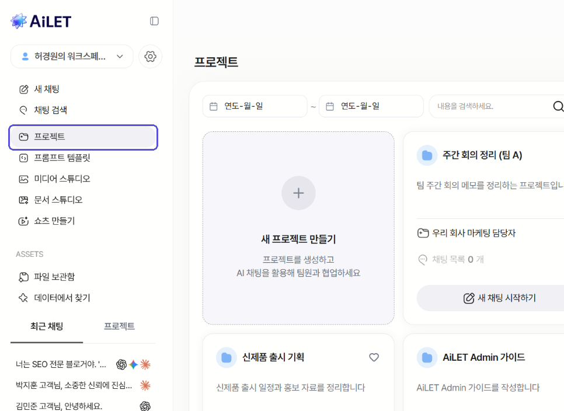Click OpenAI icon on 김민준 chat row
Image resolution: width=564 pixels, height=411 pixels.
[x=145, y=406]
